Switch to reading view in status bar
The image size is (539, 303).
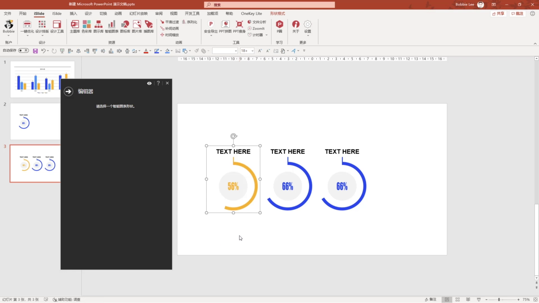pyautogui.click(x=468, y=300)
